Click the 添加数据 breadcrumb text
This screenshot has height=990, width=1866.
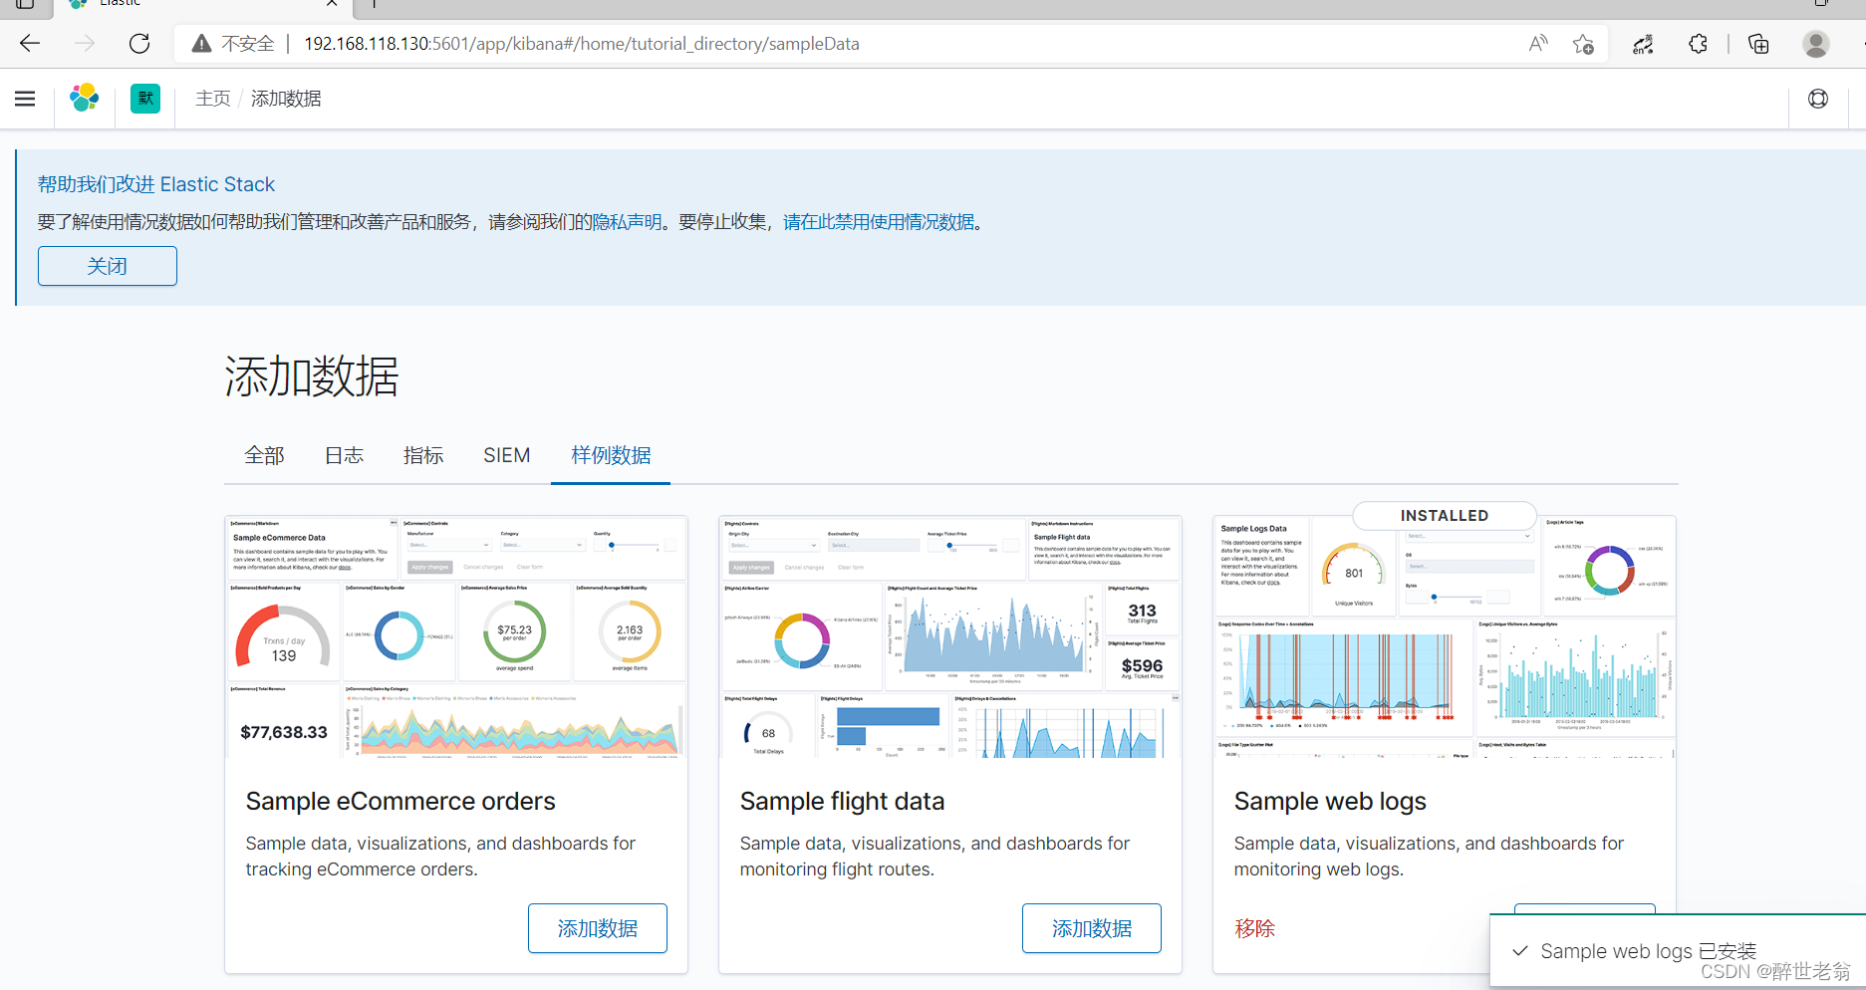pos(286,99)
